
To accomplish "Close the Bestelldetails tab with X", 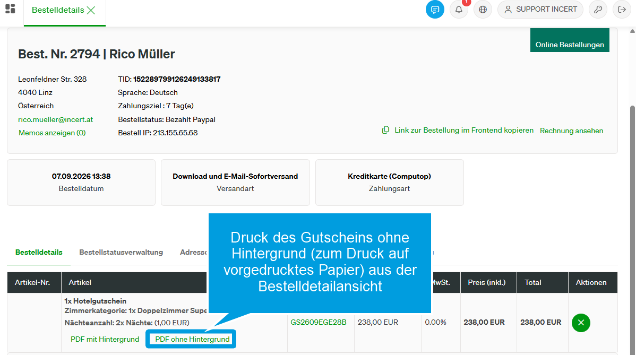I will 91,10.
